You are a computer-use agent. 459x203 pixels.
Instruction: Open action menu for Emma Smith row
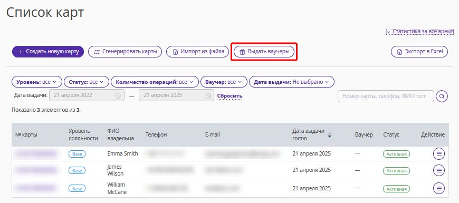click(x=438, y=153)
